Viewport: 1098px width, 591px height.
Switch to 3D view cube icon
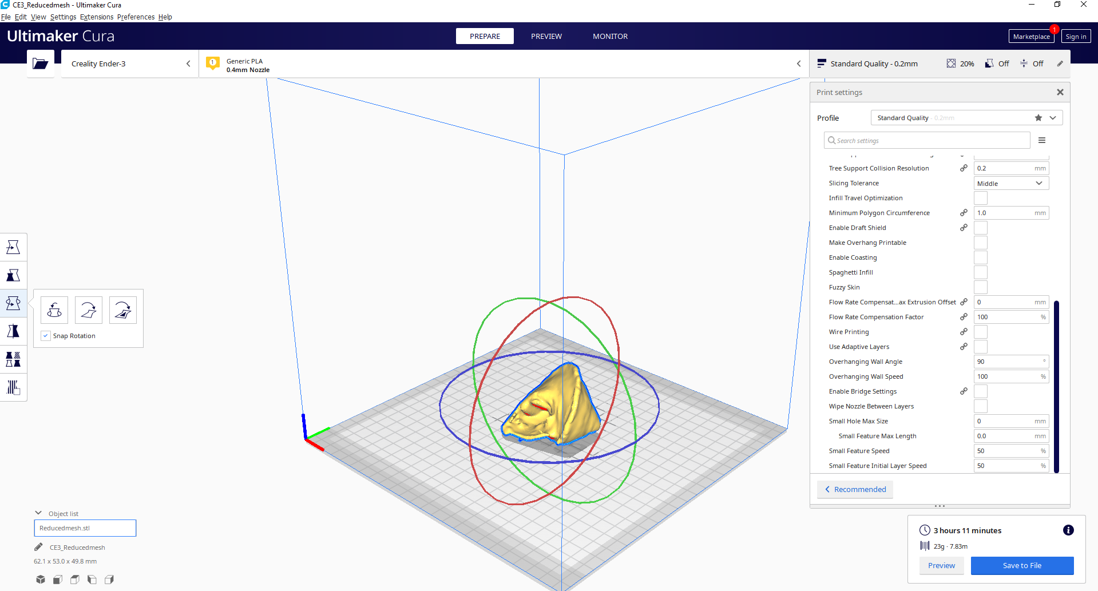pyautogui.click(x=40, y=580)
